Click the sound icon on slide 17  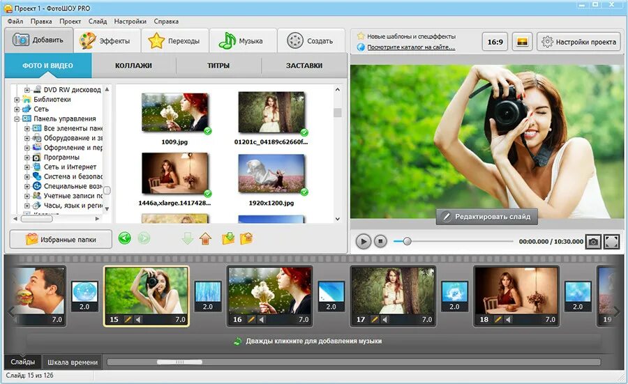[x=384, y=320]
